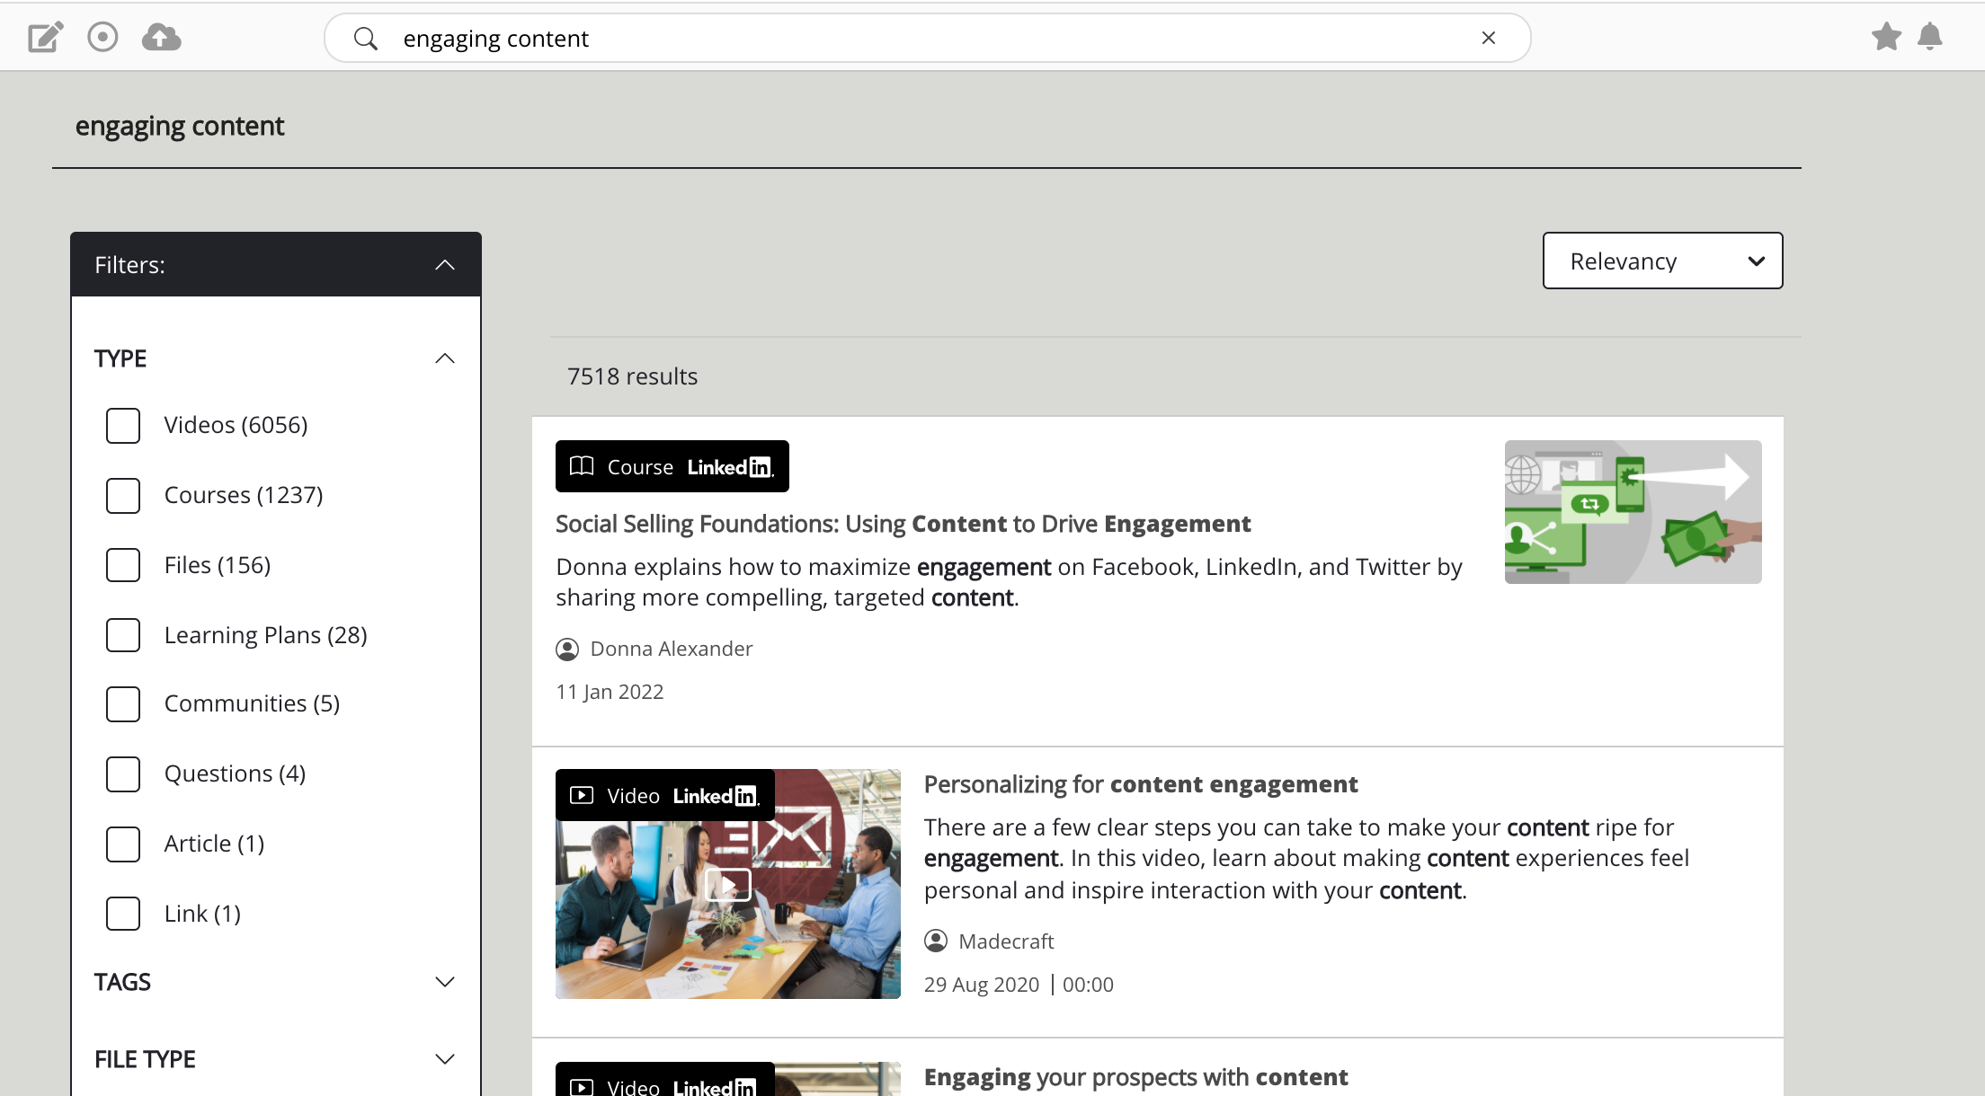Enable the Courses (1237) filter

[123, 495]
